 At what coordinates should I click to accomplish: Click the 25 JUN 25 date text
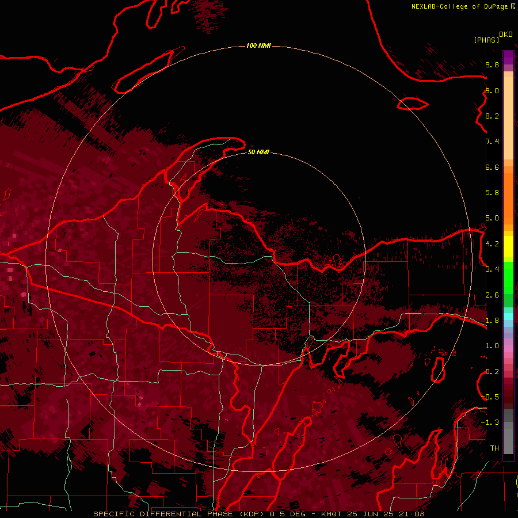coord(370,514)
